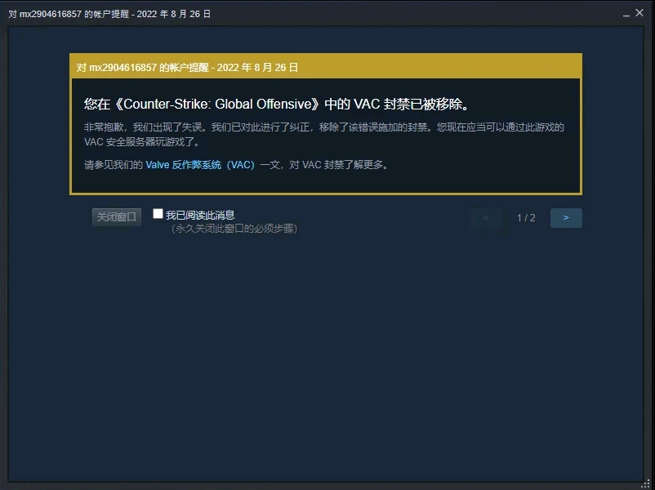Click the 关闭窗口 button
This screenshot has width=655, height=490.
tap(117, 216)
